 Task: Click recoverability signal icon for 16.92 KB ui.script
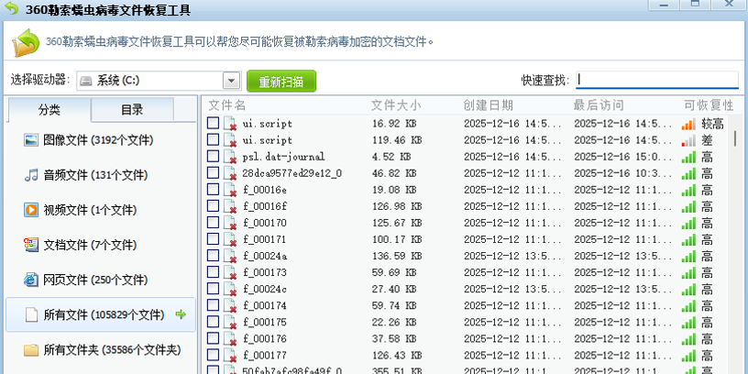pyautogui.click(x=688, y=124)
